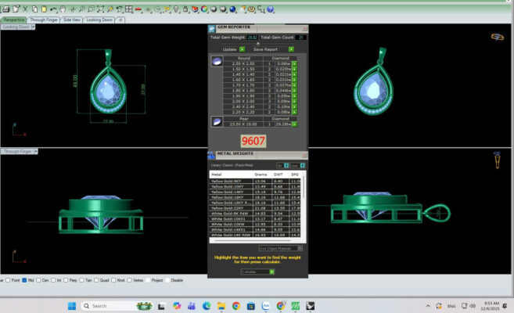514x313 pixels.
Task: Enable the Quad osnap checkbox
Action: (96, 280)
